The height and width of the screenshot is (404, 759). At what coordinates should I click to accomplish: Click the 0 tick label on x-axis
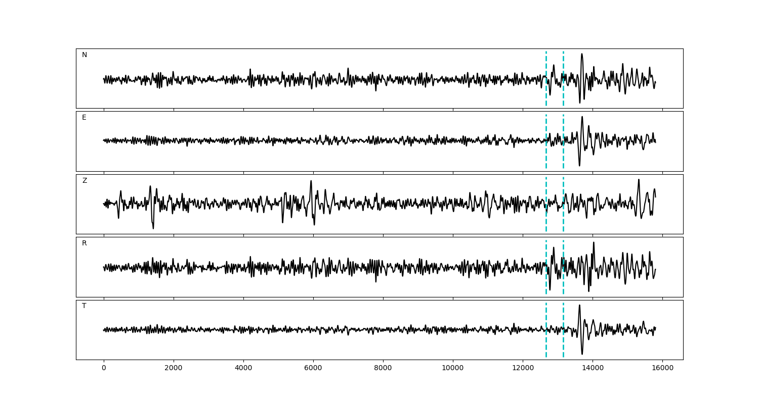point(104,369)
